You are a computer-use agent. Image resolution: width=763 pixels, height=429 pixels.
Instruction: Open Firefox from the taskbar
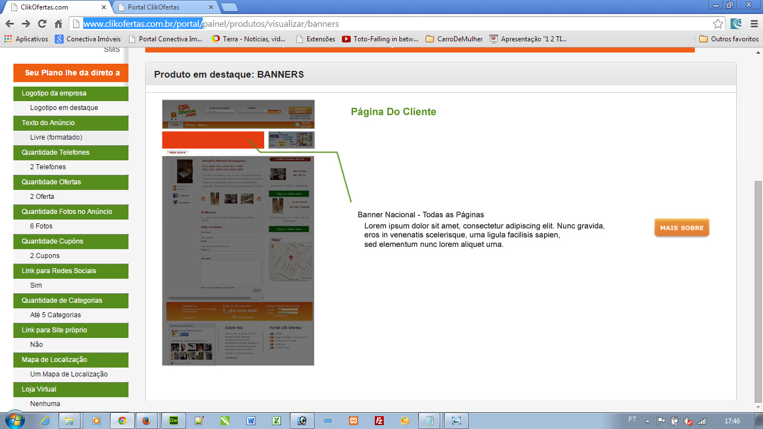pos(146,421)
